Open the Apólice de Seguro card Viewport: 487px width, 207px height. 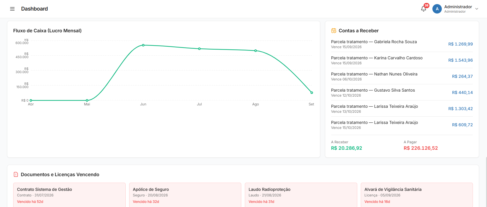click(x=185, y=195)
